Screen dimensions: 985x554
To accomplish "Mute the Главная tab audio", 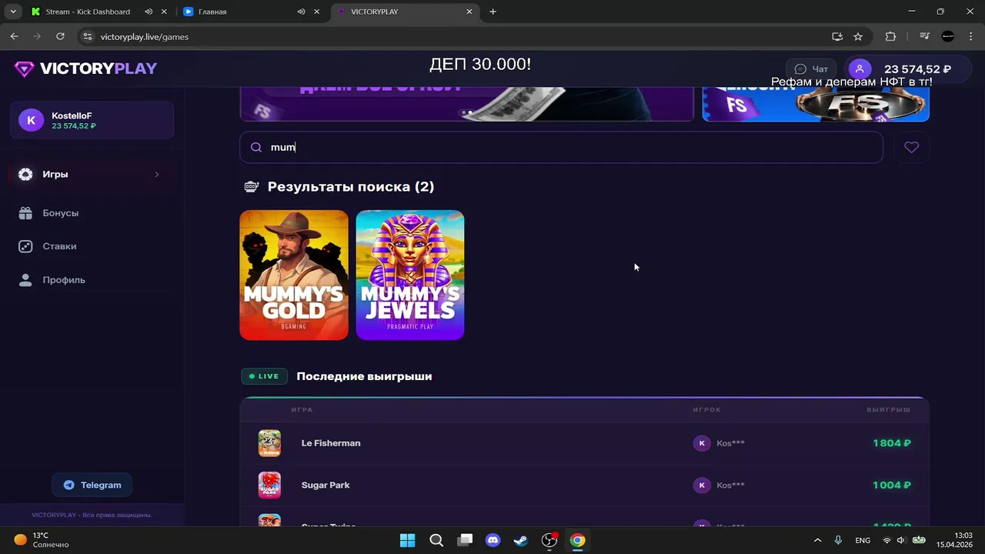I will pyautogui.click(x=301, y=12).
